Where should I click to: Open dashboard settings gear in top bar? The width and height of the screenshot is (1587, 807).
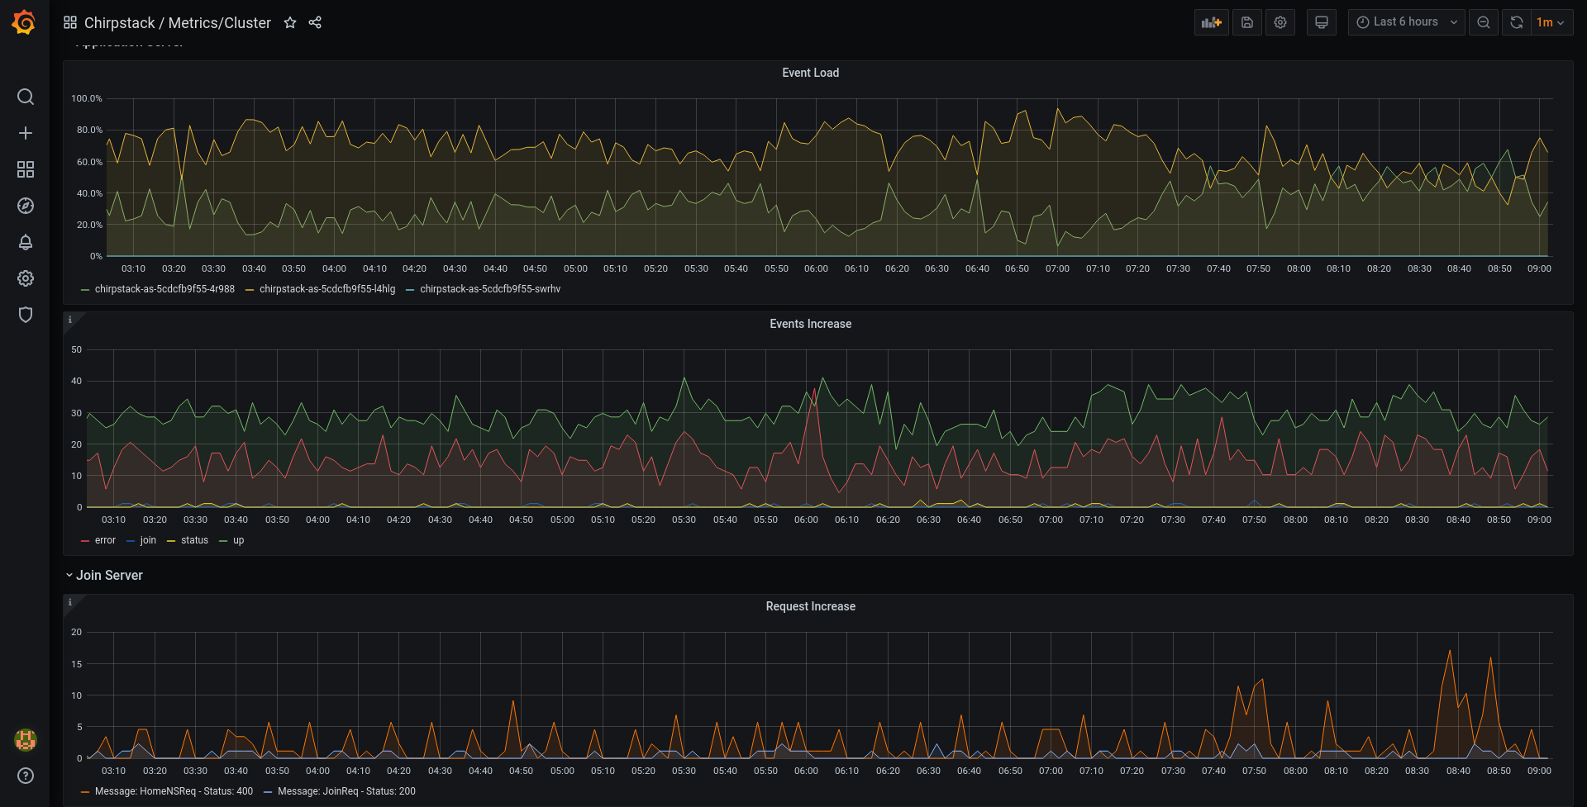1280,22
